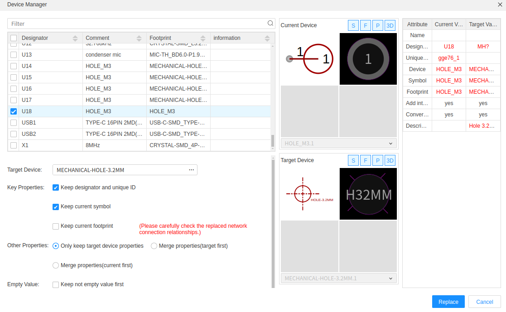
Task: Toggle the Current Device 3D view button
Action: [390, 25]
